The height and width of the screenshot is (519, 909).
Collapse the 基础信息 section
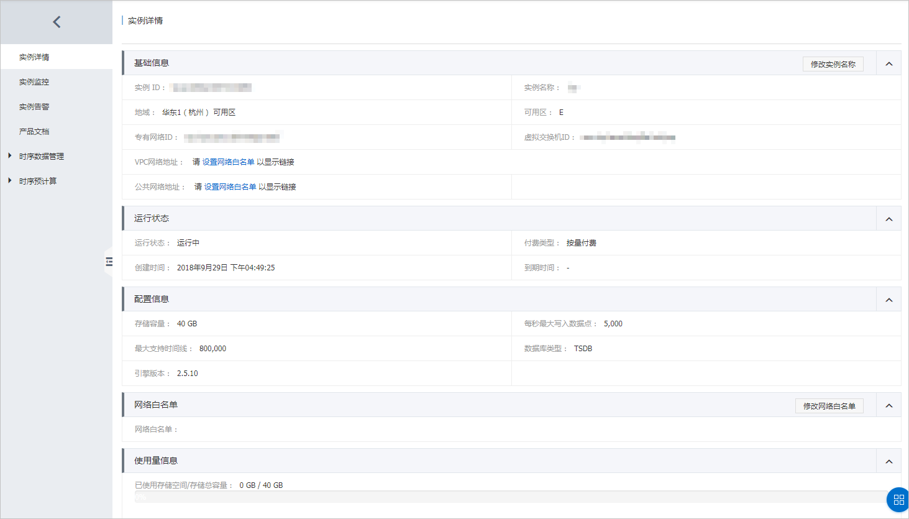888,63
